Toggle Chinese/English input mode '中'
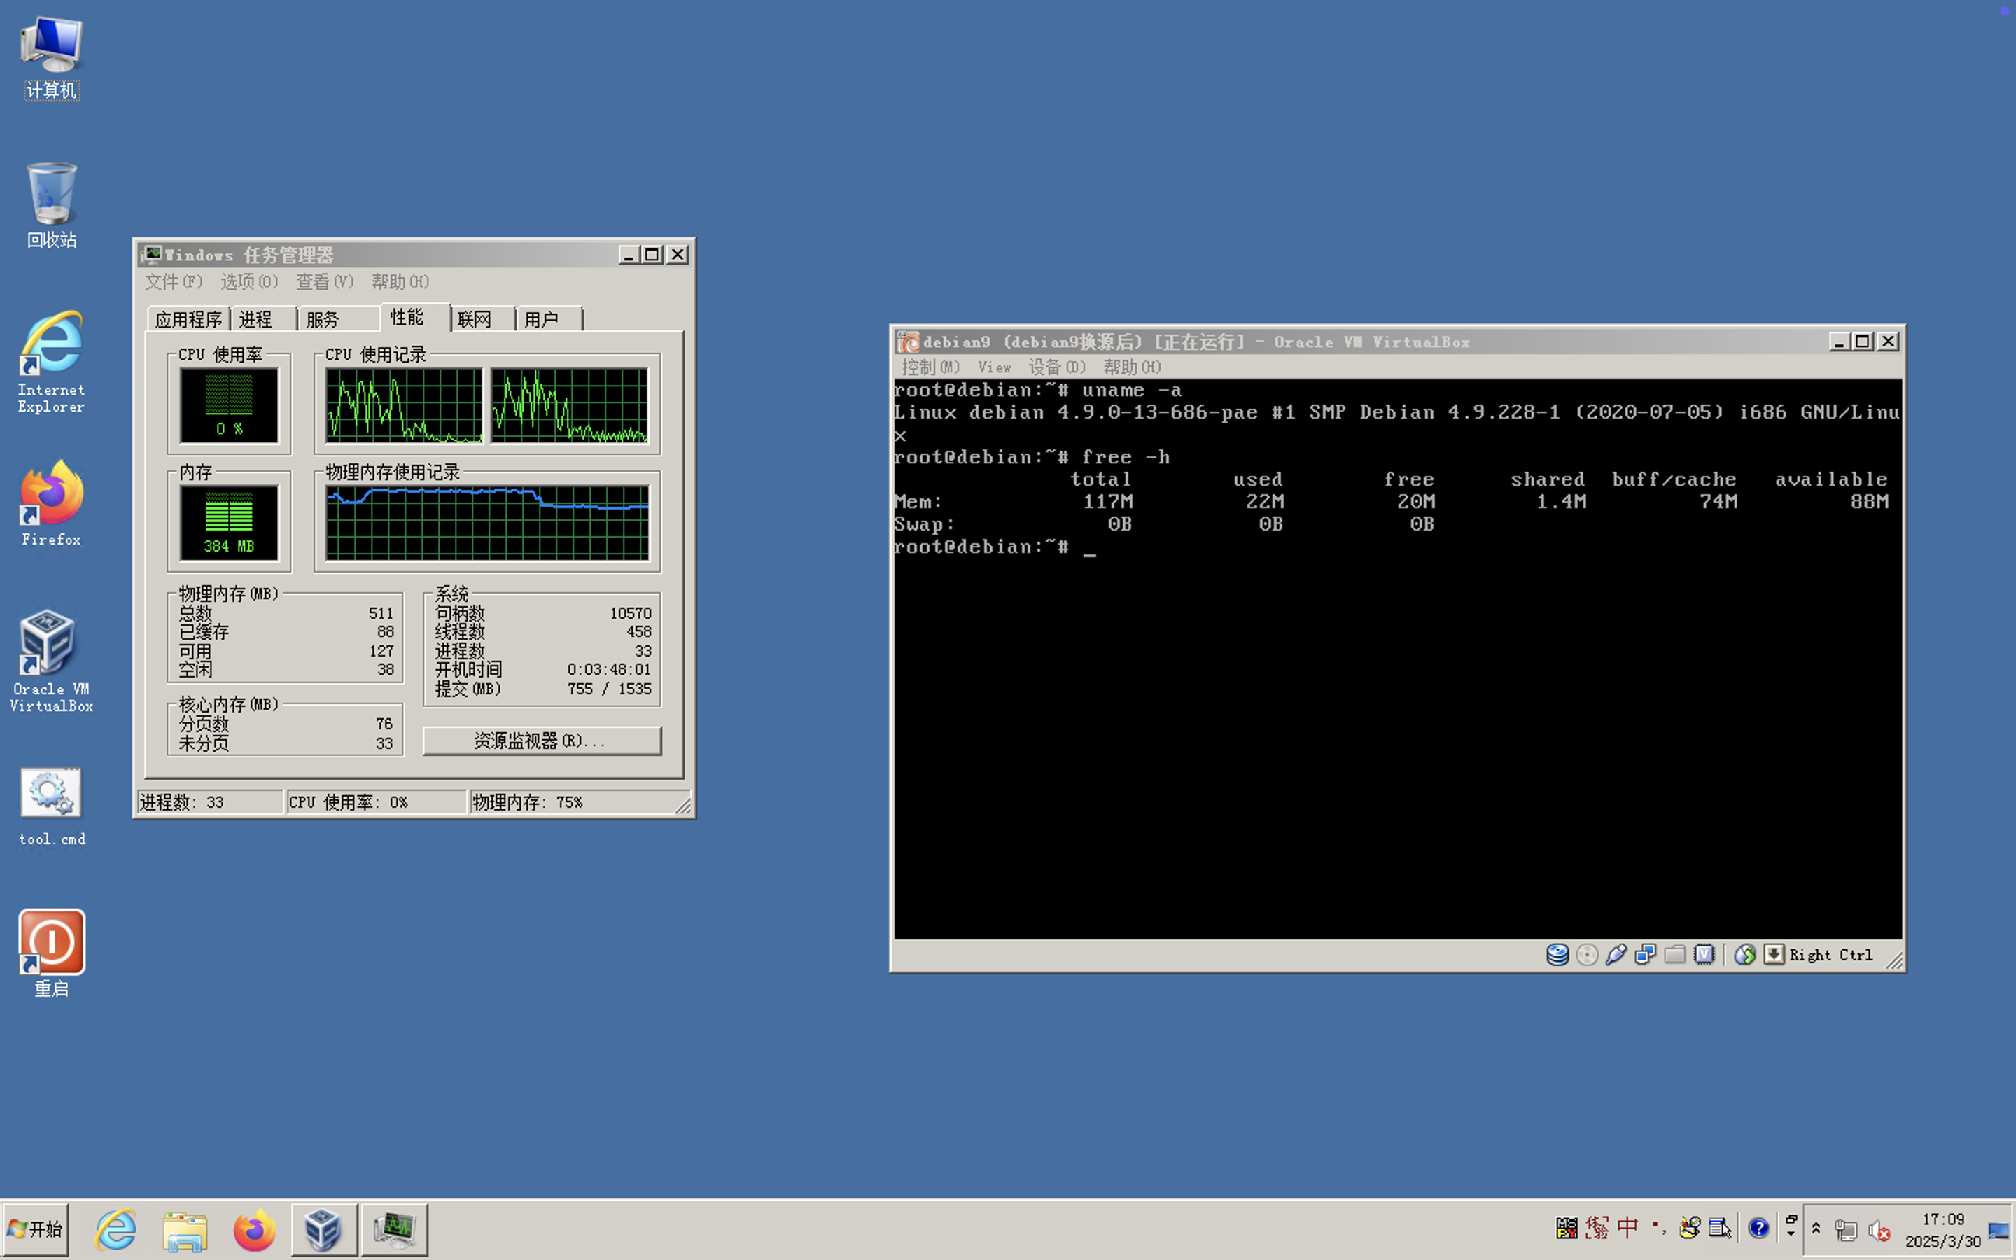Image resolution: width=2016 pixels, height=1260 pixels. 1627,1228
